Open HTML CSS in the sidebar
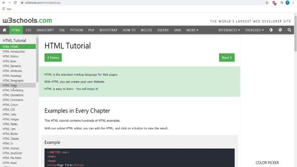Viewport: 297px width, 167px height. 18,109
